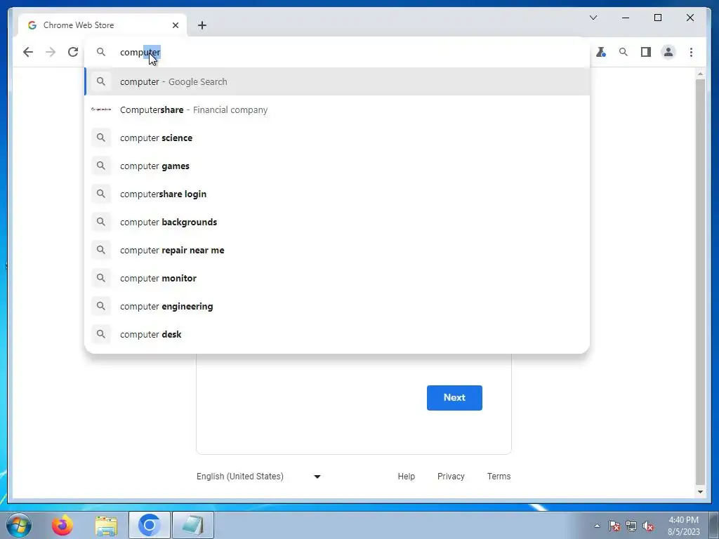Click the address bar text 'computer'

[140, 52]
